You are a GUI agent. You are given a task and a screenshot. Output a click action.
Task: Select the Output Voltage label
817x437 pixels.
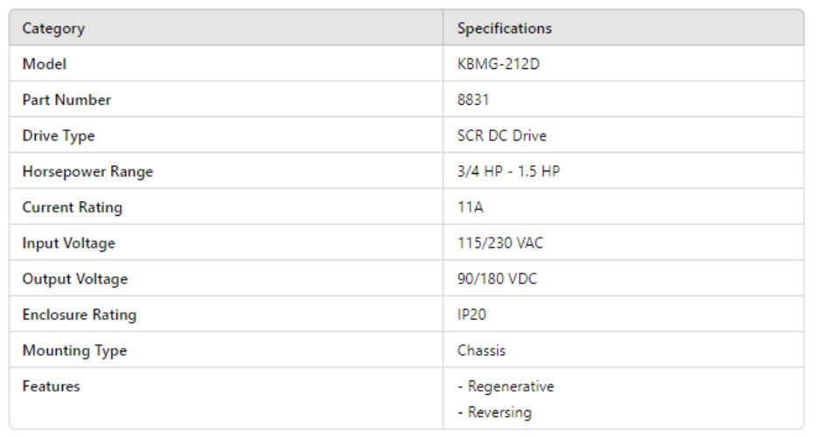[x=74, y=279]
